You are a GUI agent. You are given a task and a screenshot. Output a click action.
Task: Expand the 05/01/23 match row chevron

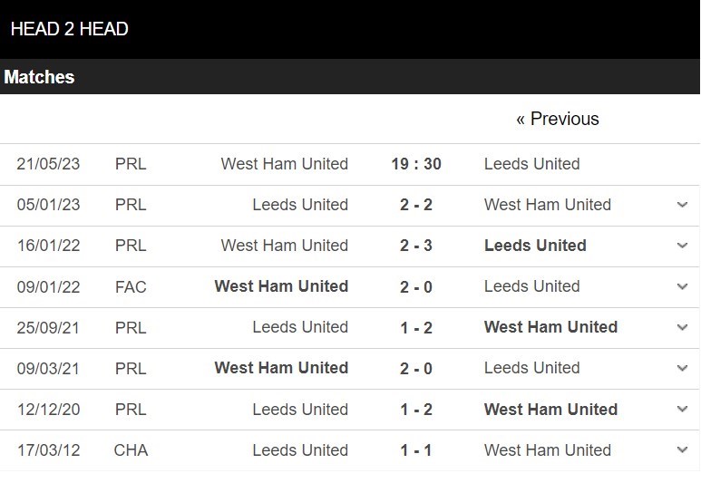pos(682,205)
